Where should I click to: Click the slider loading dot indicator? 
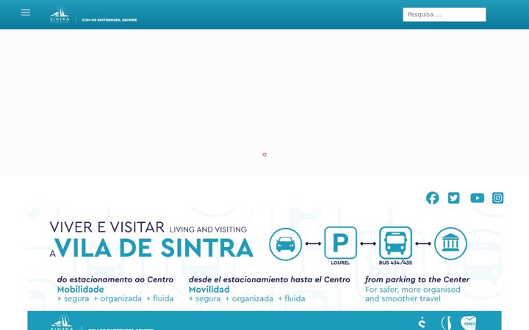coord(264,155)
